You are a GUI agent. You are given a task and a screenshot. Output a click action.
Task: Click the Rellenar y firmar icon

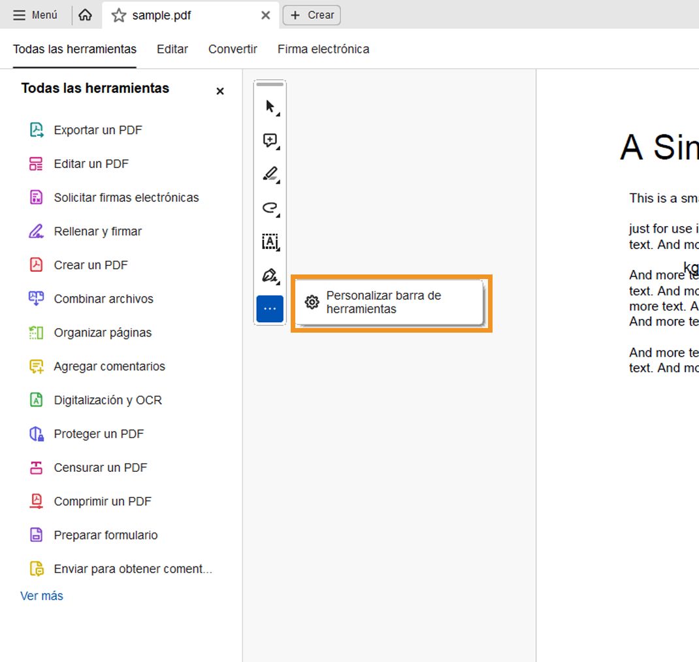coord(36,231)
